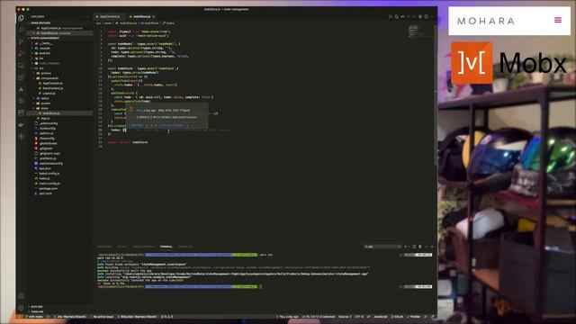Select the TERMINAL panel tab
576x324 pixels.
166,247
